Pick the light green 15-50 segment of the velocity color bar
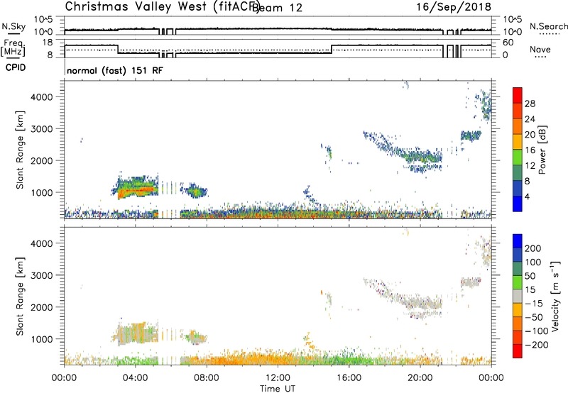Image resolution: width=568 pixels, height=393 pixels. 518,282
